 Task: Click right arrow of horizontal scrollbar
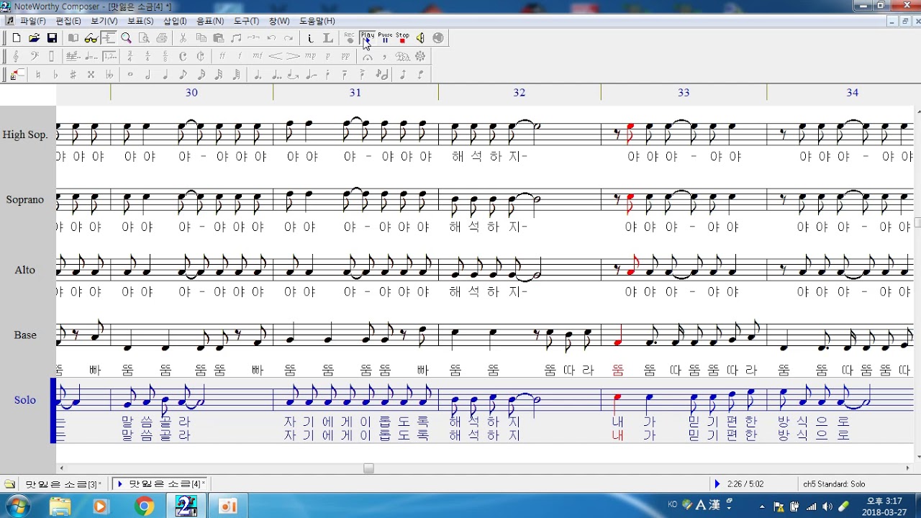pos(907,468)
